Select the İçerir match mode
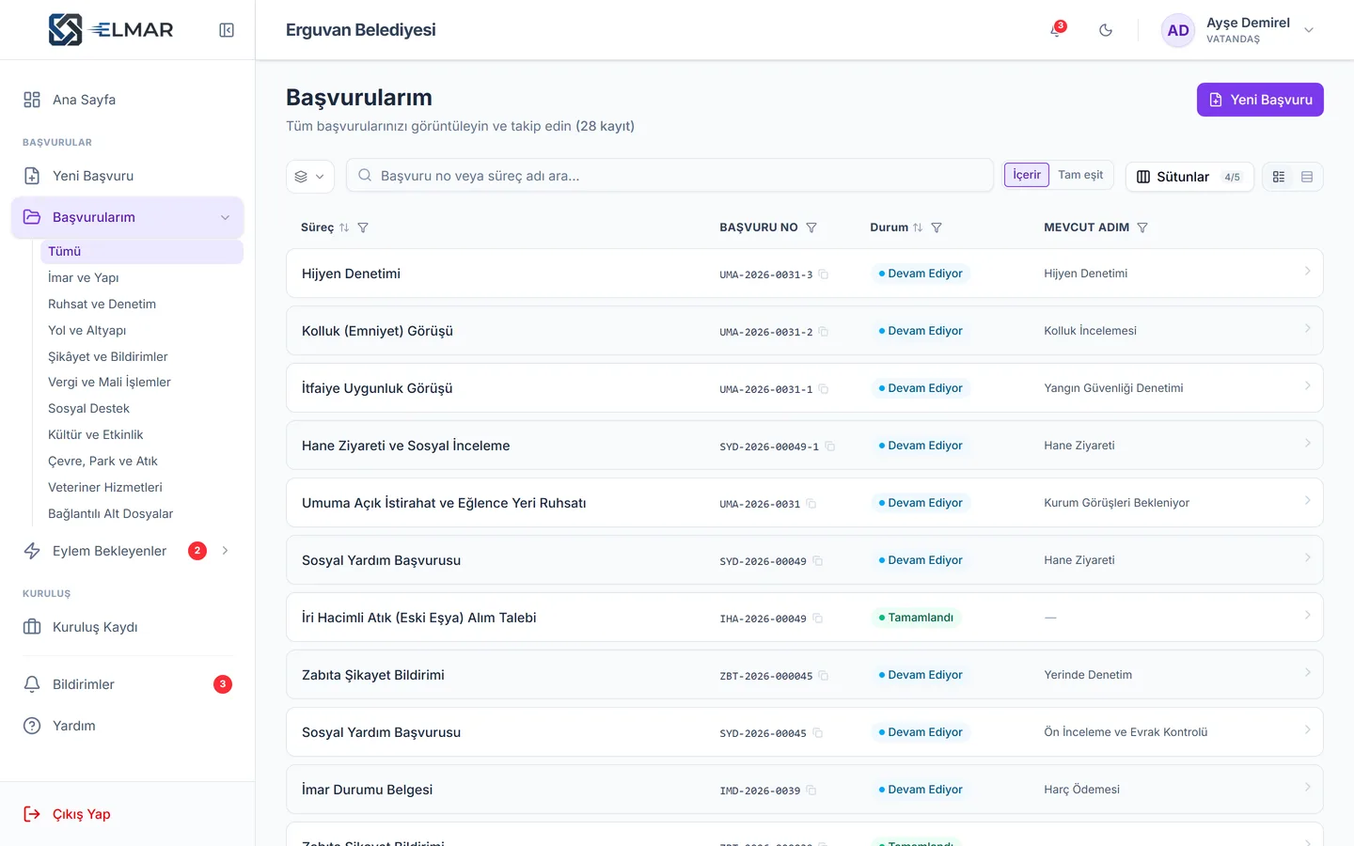The width and height of the screenshot is (1354, 846). point(1027,175)
